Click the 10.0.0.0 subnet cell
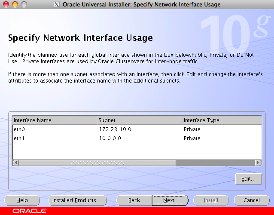The image size is (274, 215). 110,138
